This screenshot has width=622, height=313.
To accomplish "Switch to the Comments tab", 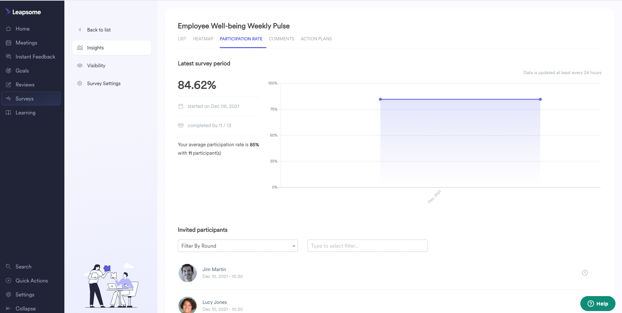I will [x=281, y=39].
